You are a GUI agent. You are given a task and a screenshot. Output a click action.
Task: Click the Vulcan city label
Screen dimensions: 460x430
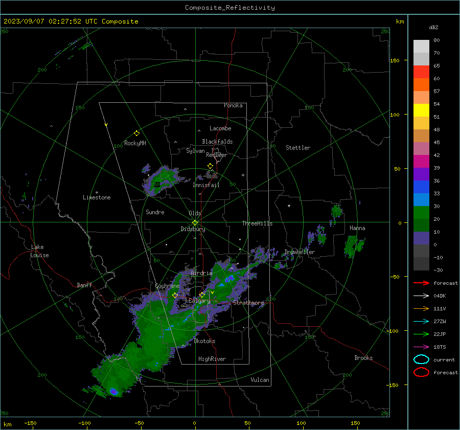[x=260, y=380]
